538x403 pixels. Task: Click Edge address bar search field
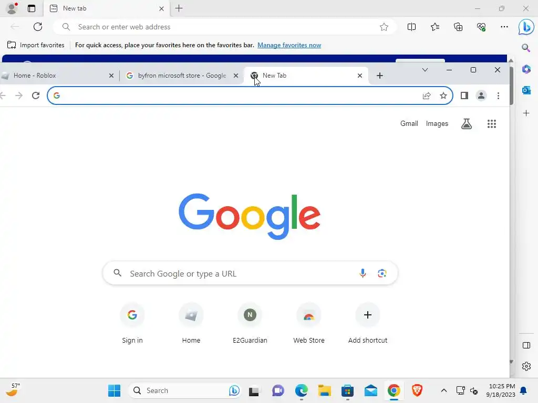pos(225,27)
